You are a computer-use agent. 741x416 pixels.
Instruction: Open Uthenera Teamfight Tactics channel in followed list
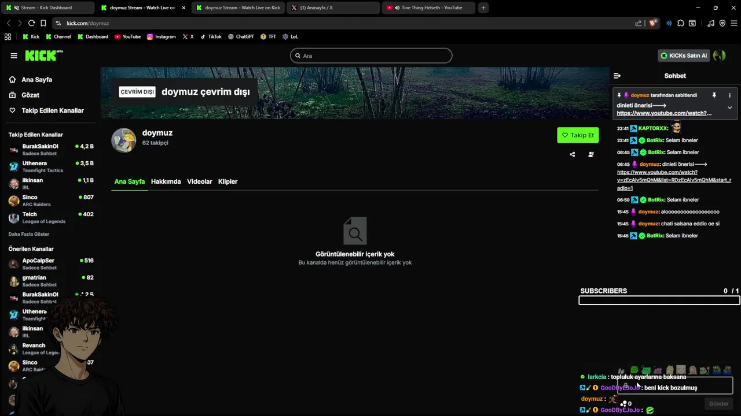51,167
